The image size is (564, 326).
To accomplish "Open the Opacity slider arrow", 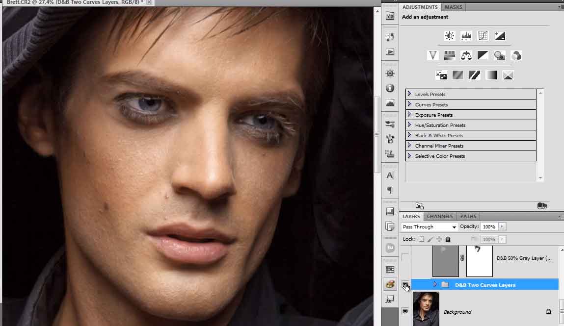I will point(501,227).
